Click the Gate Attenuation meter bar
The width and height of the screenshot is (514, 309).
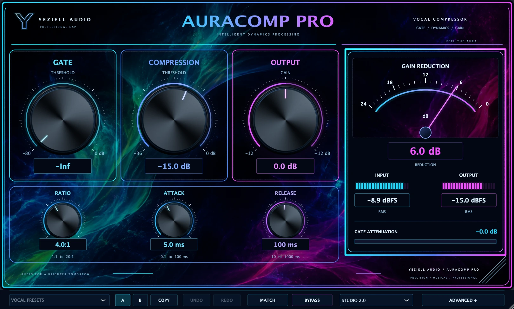(x=425, y=241)
